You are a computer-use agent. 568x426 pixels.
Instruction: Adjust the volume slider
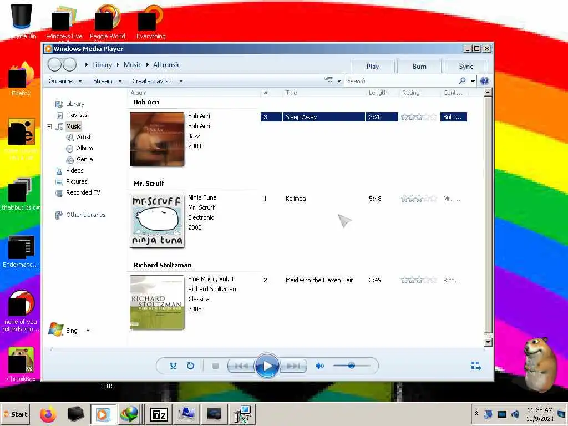(351, 366)
